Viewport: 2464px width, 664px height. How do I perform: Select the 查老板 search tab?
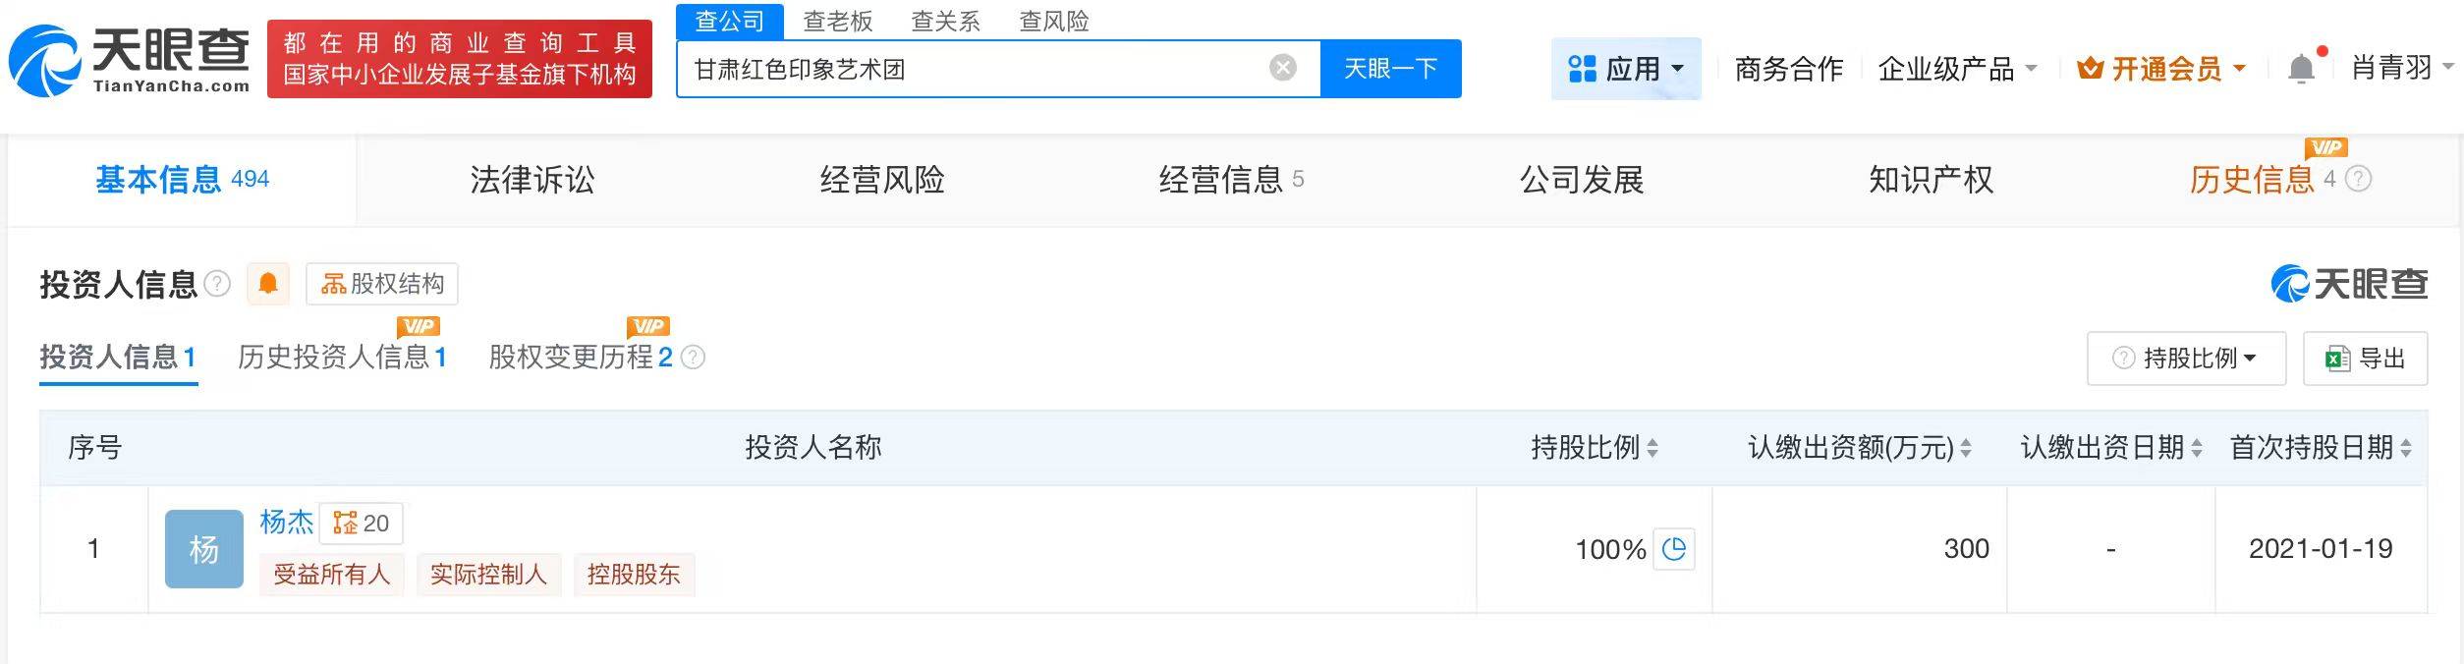[x=837, y=21]
